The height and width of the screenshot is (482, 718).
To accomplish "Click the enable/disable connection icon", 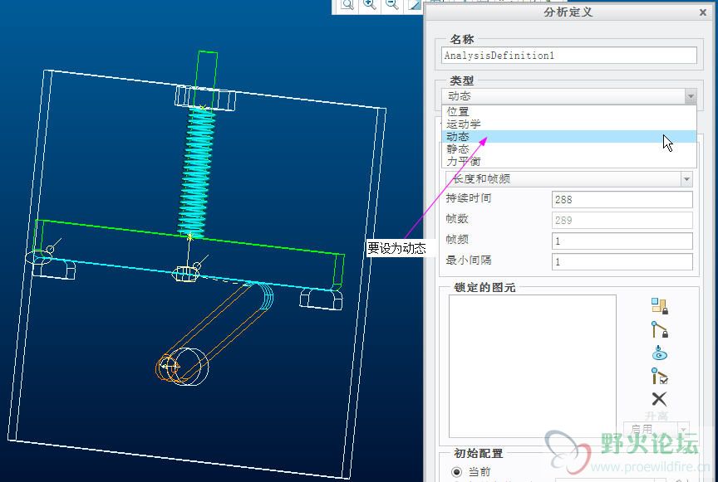I will (660, 377).
